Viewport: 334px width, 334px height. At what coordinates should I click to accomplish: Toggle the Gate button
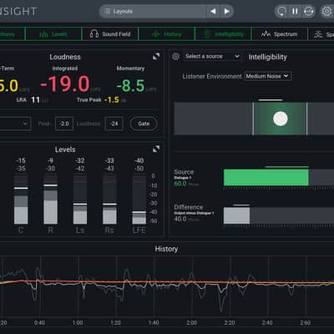point(144,124)
